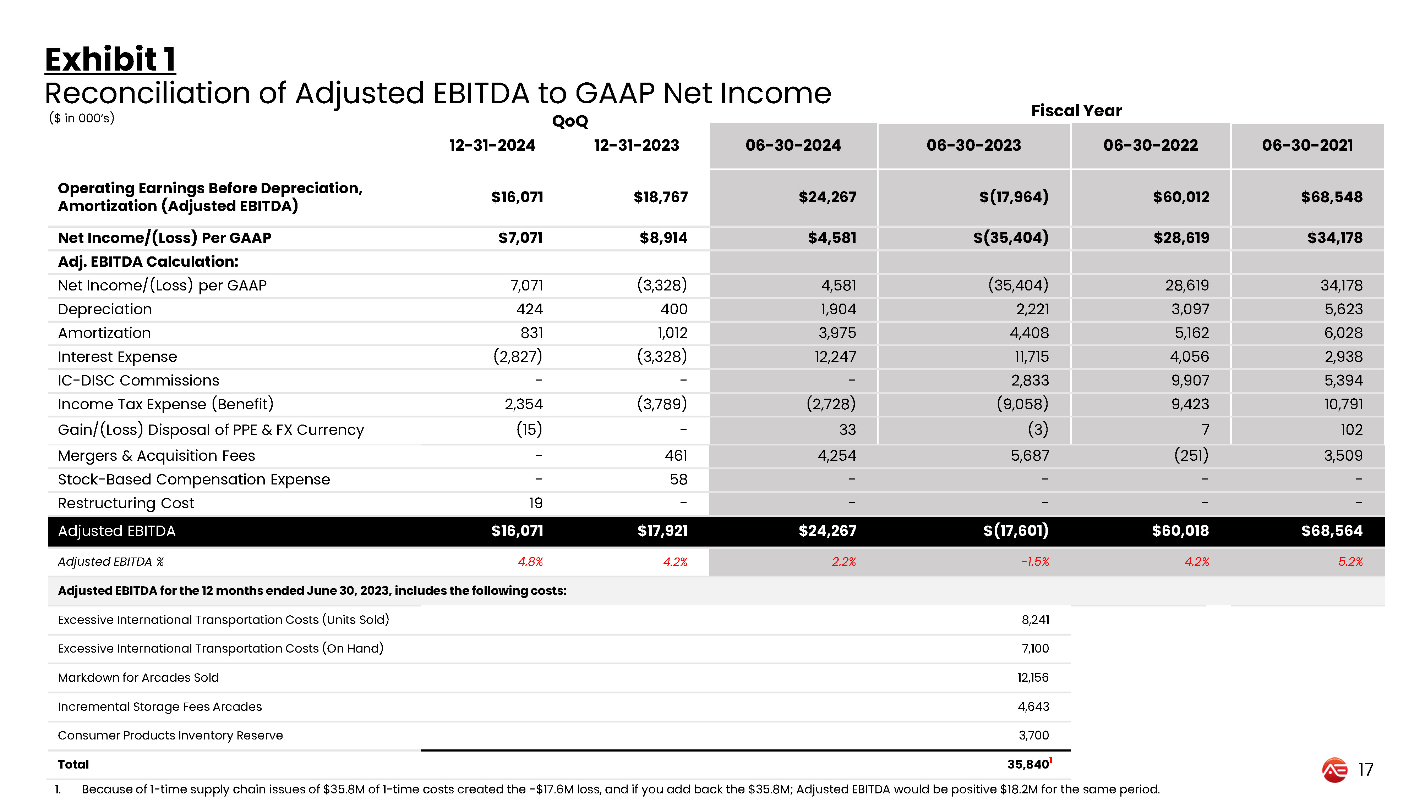Click the 12-31-2024 QoQ column header
This screenshot has height=798, width=1420.
click(492, 145)
